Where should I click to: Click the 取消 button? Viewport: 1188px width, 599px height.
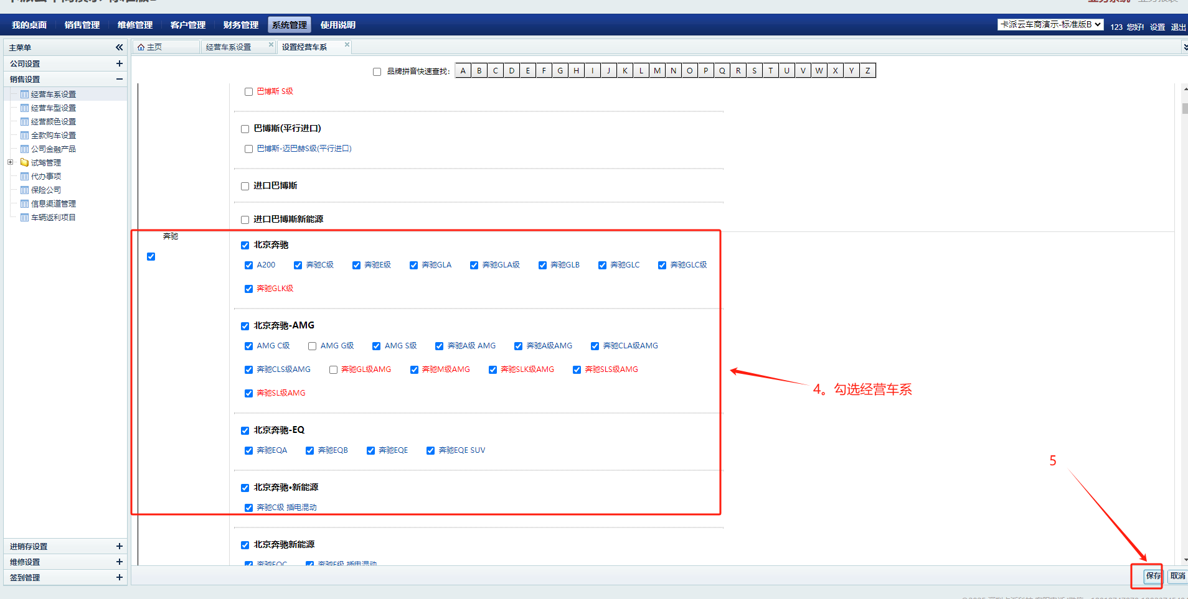point(1177,576)
